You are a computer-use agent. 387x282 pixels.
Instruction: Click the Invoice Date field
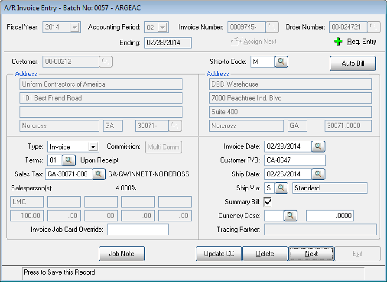(x=288, y=146)
